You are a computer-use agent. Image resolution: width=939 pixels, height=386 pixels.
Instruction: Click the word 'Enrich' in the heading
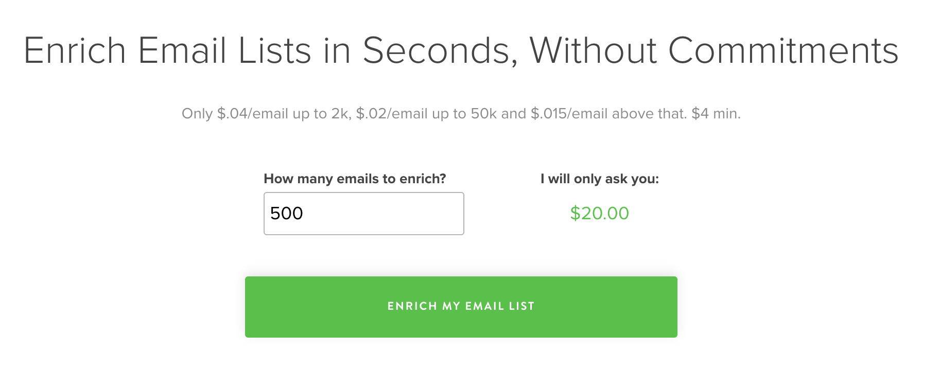[x=75, y=50]
